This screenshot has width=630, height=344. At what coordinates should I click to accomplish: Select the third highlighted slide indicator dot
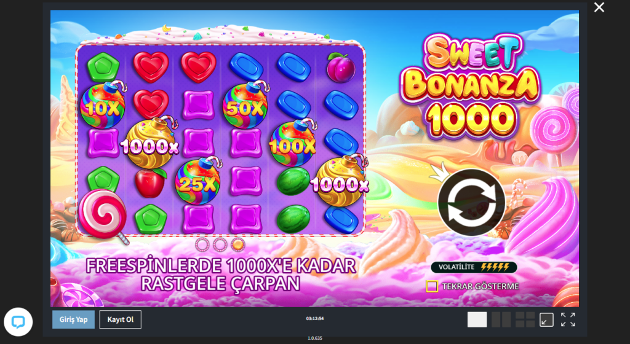[238, 244]
